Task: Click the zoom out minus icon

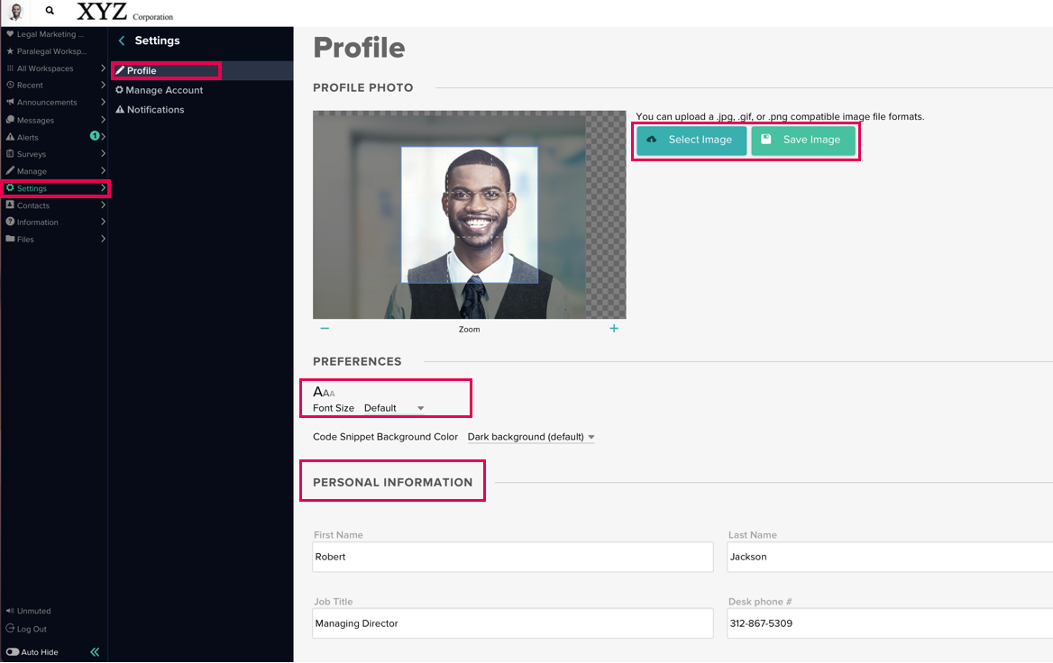Action: (325, 329)
